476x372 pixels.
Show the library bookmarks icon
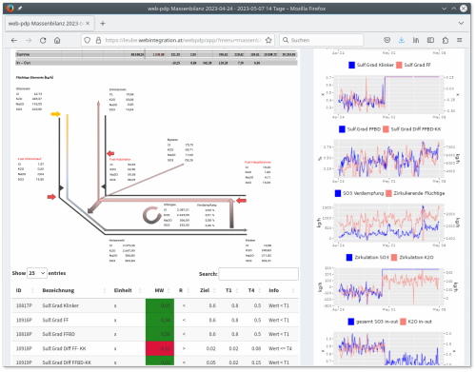[x=416, y=40]
